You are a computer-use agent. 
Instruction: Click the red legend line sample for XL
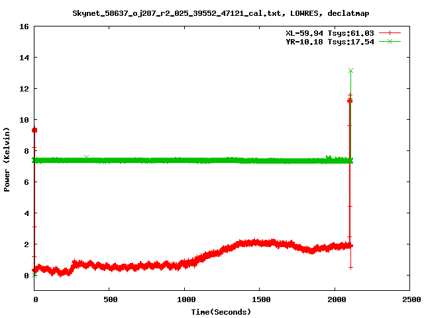pos(390,33)
